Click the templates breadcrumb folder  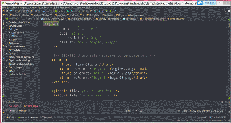click(x=94, y=15)
